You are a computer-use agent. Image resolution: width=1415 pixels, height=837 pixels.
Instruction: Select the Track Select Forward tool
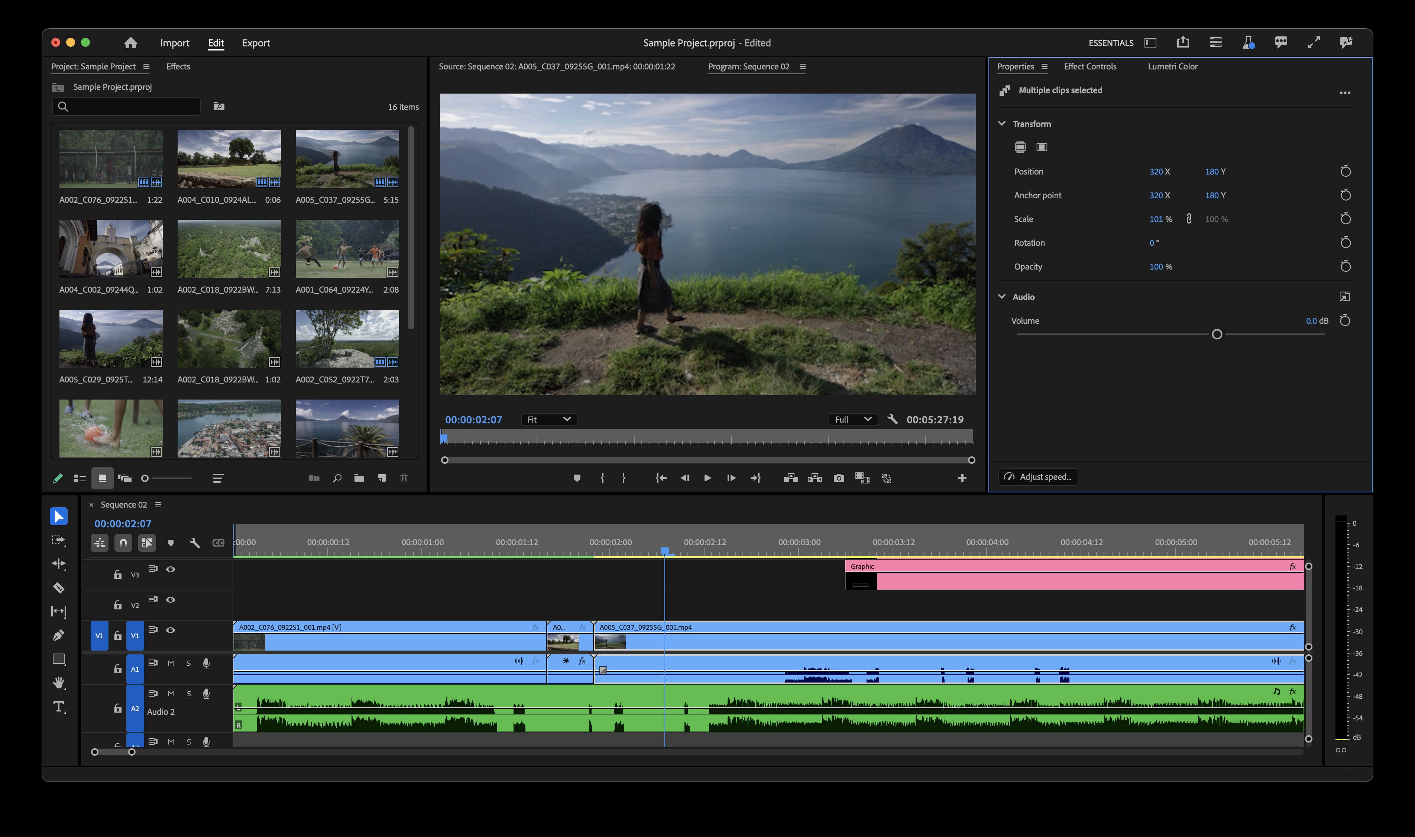point(58,540)
